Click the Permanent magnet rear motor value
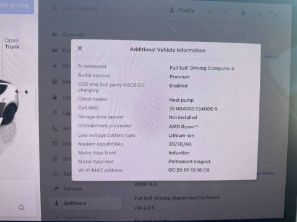297x222 pixels. pyautogui.click(x=189, y=162)
